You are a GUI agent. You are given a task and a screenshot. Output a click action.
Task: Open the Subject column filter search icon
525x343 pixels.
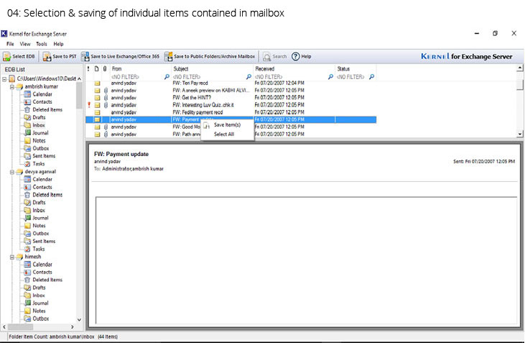tap(248, 77)
